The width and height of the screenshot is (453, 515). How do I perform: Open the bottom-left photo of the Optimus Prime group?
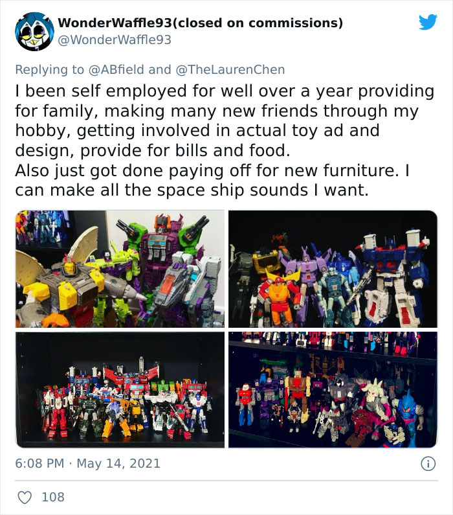click(120, 389)
